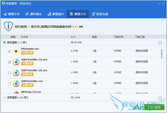Viewport: 167px width, 113px height.
Task: Collapse the 建议清理 section
Action: 160,43
